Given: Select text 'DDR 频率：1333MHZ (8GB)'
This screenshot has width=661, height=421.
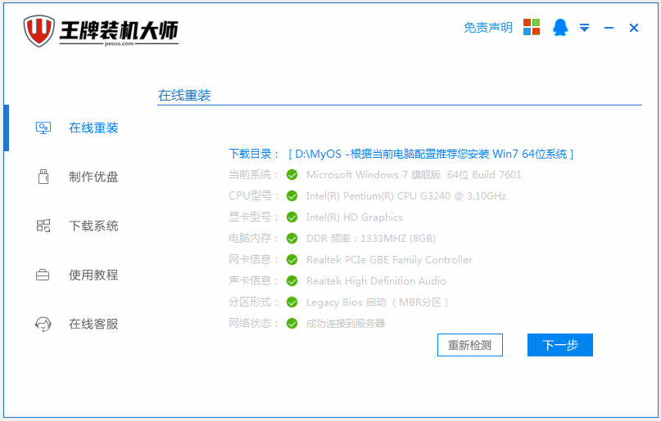Looking at the screenshot, I should (x=371, y=239).
